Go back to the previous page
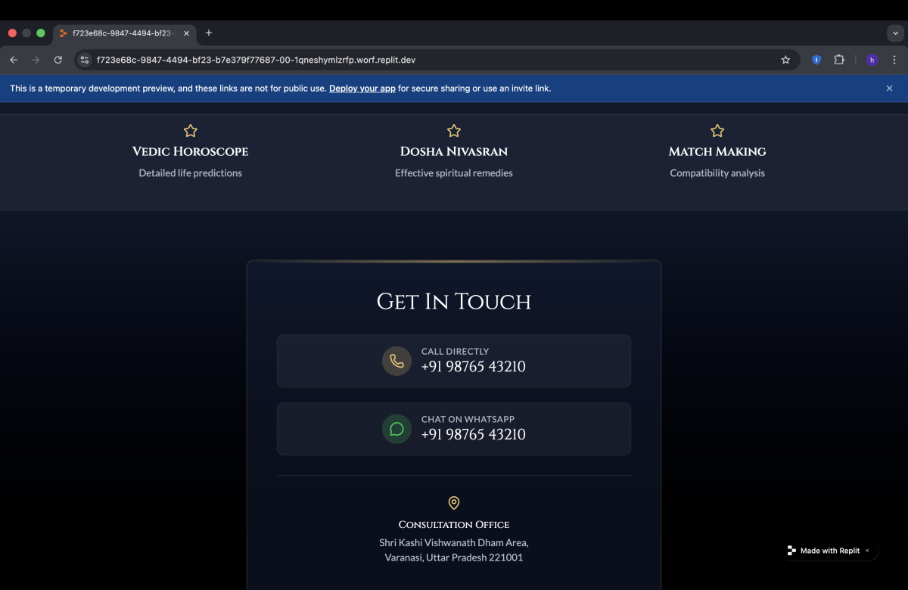 14,60
